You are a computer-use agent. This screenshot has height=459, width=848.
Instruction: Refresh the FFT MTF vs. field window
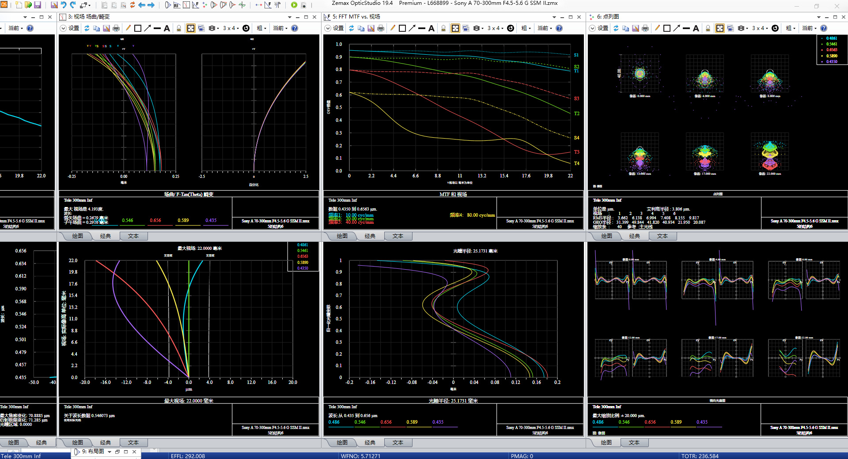[352, 28]
